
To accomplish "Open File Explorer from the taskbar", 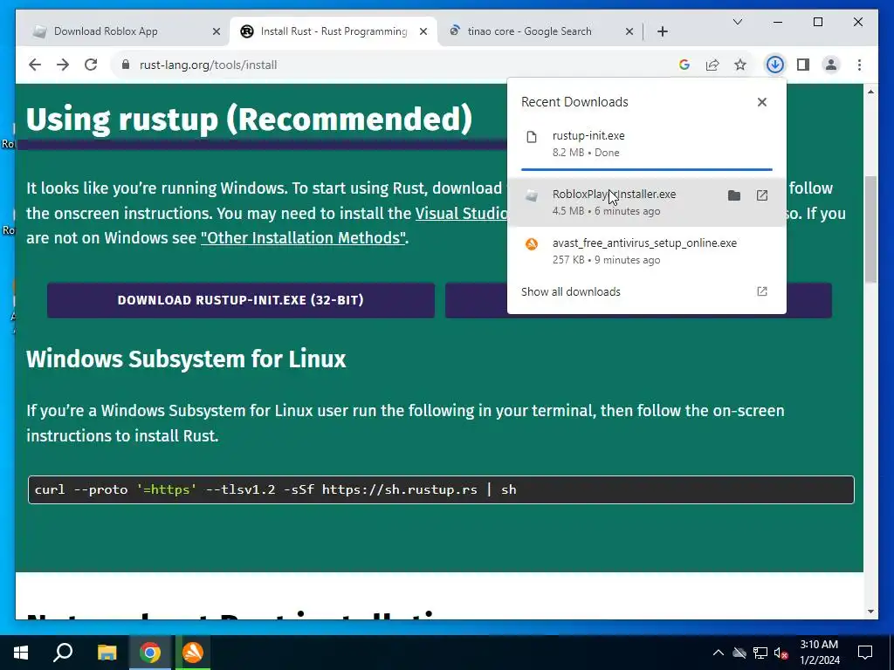I will click(x=107, y=653).
